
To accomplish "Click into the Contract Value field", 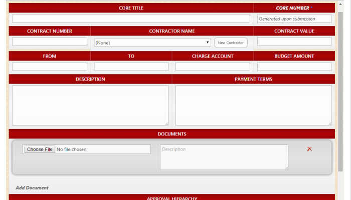I will 294,42.
